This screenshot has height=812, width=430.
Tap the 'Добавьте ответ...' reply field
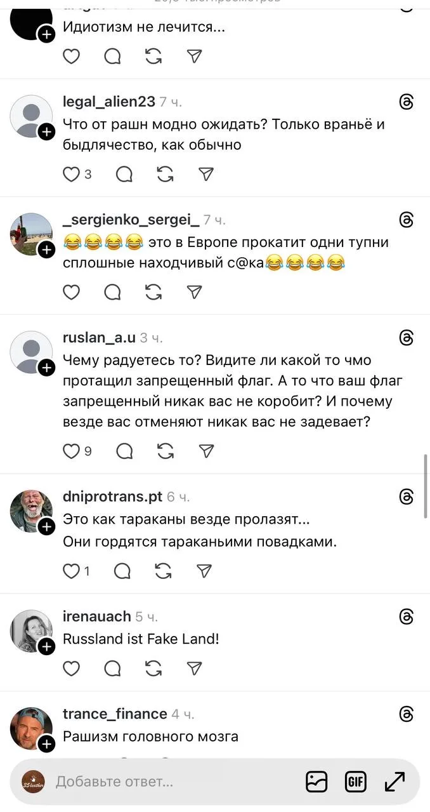[114, 782]
